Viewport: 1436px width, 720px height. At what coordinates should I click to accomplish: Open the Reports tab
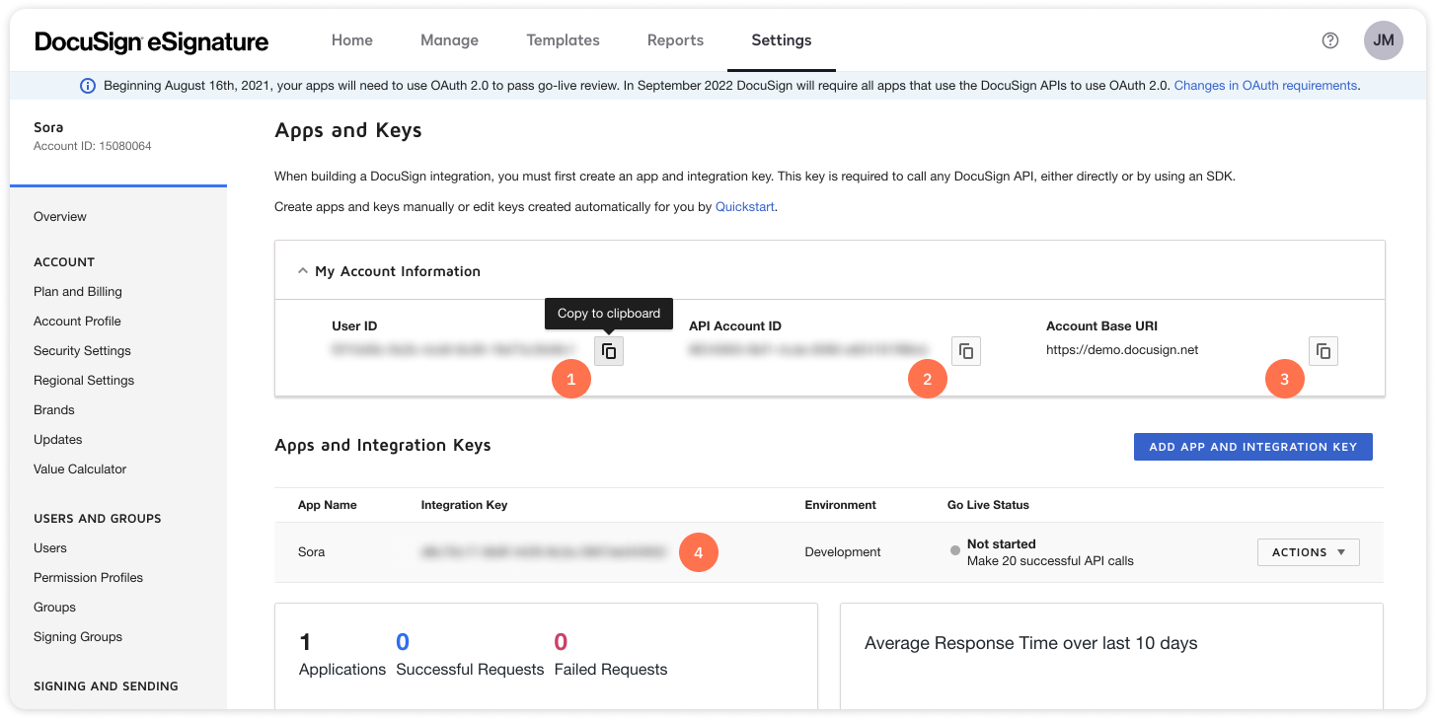[675, 40]
